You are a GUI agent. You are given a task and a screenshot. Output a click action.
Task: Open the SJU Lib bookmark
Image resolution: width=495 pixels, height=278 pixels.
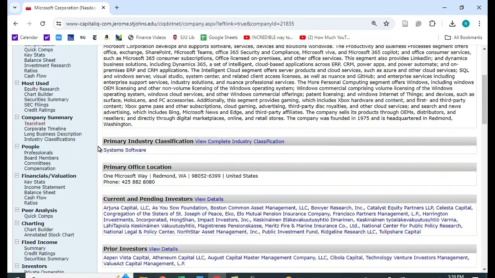(x=183, y=37)
